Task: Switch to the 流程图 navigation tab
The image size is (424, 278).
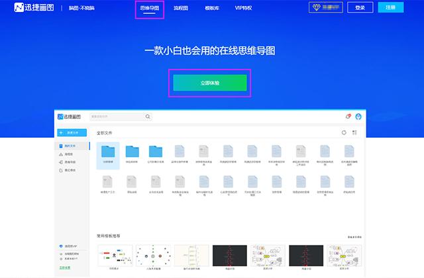Action: click(181, 8)
